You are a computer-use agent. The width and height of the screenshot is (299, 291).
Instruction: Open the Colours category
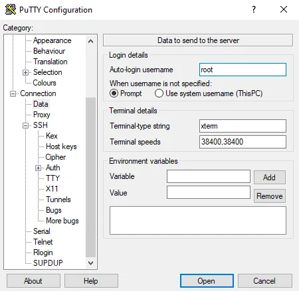pyautogui.click(x=45, y=83)
